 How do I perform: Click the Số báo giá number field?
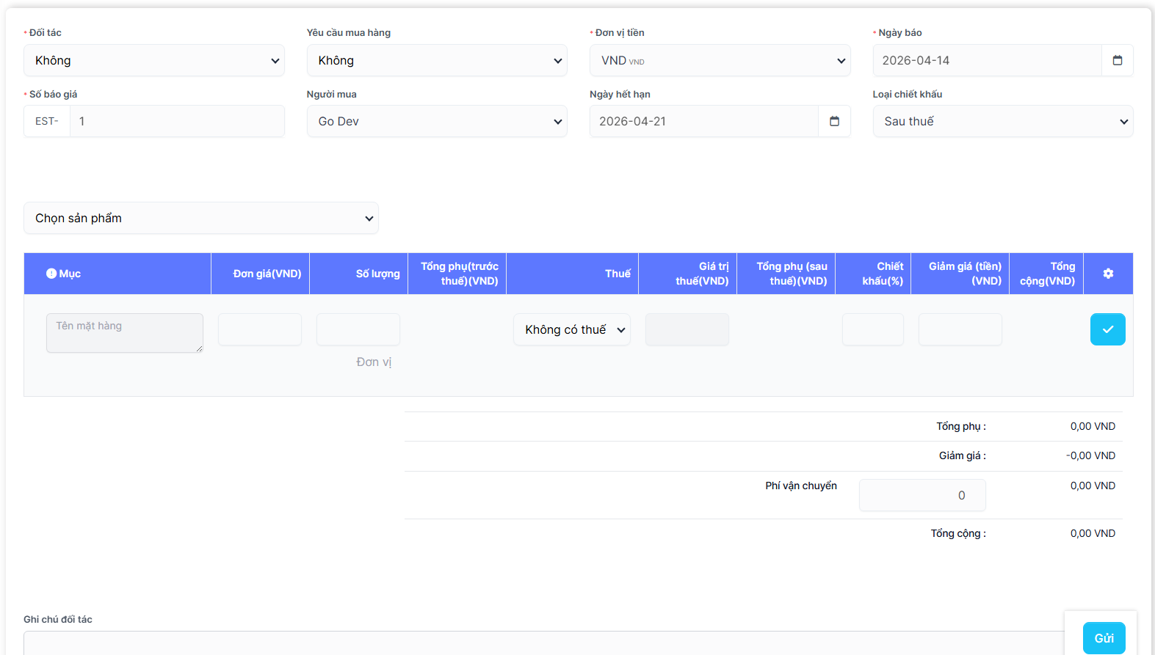tap(176, 121)
